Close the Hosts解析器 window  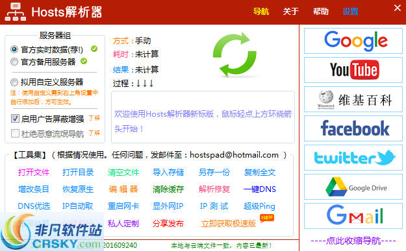[398, 8]
